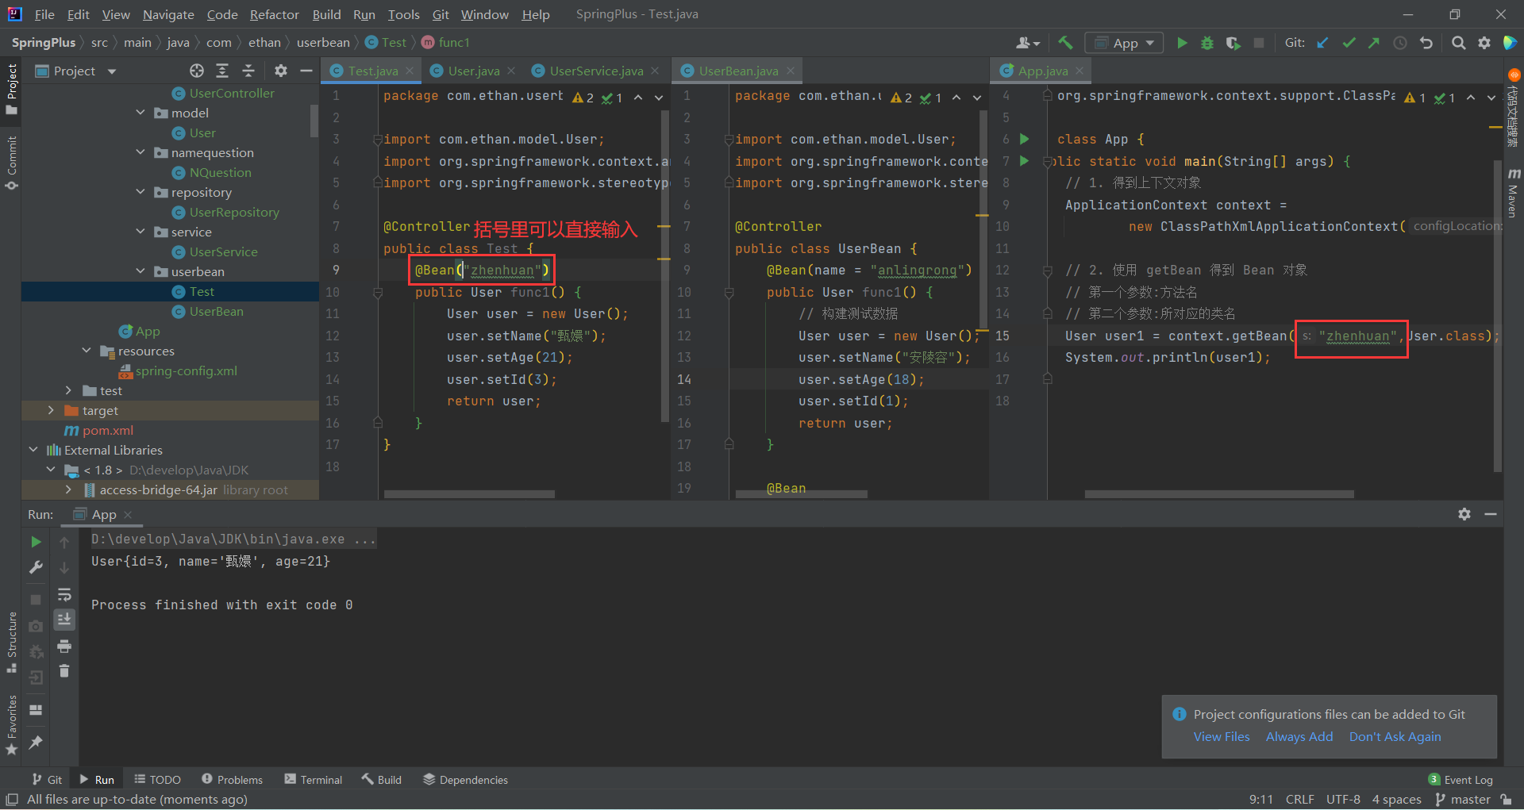Open the Problems tool window tab

click(x=232, y=780)
